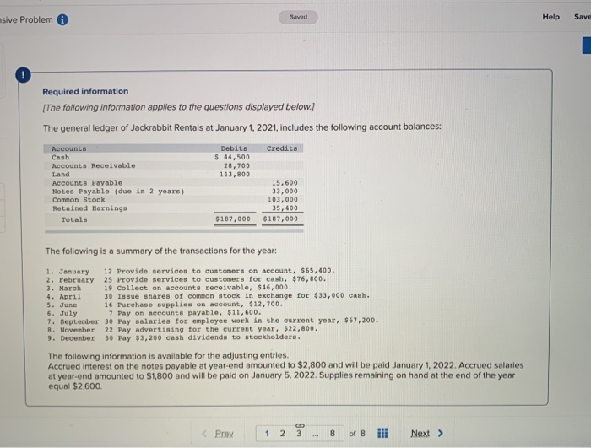Click the ellipsis in the page navigator
Image resolution: width=591 pixels, height=448 pixels.
coord(316,435)
